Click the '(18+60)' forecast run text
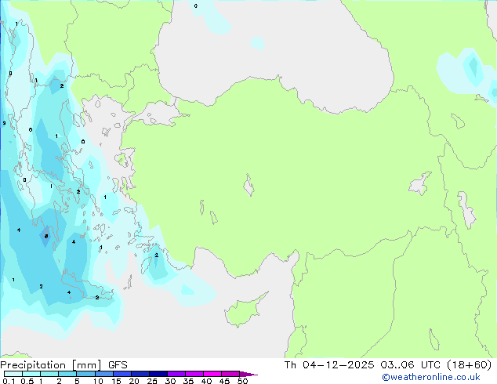The height and width of the screenshot is (384, 497). tap(469, 365)
